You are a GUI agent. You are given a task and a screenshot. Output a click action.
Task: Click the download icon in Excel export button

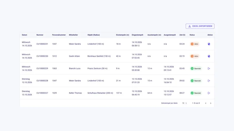pyautogui.click(x=189, y=26)
